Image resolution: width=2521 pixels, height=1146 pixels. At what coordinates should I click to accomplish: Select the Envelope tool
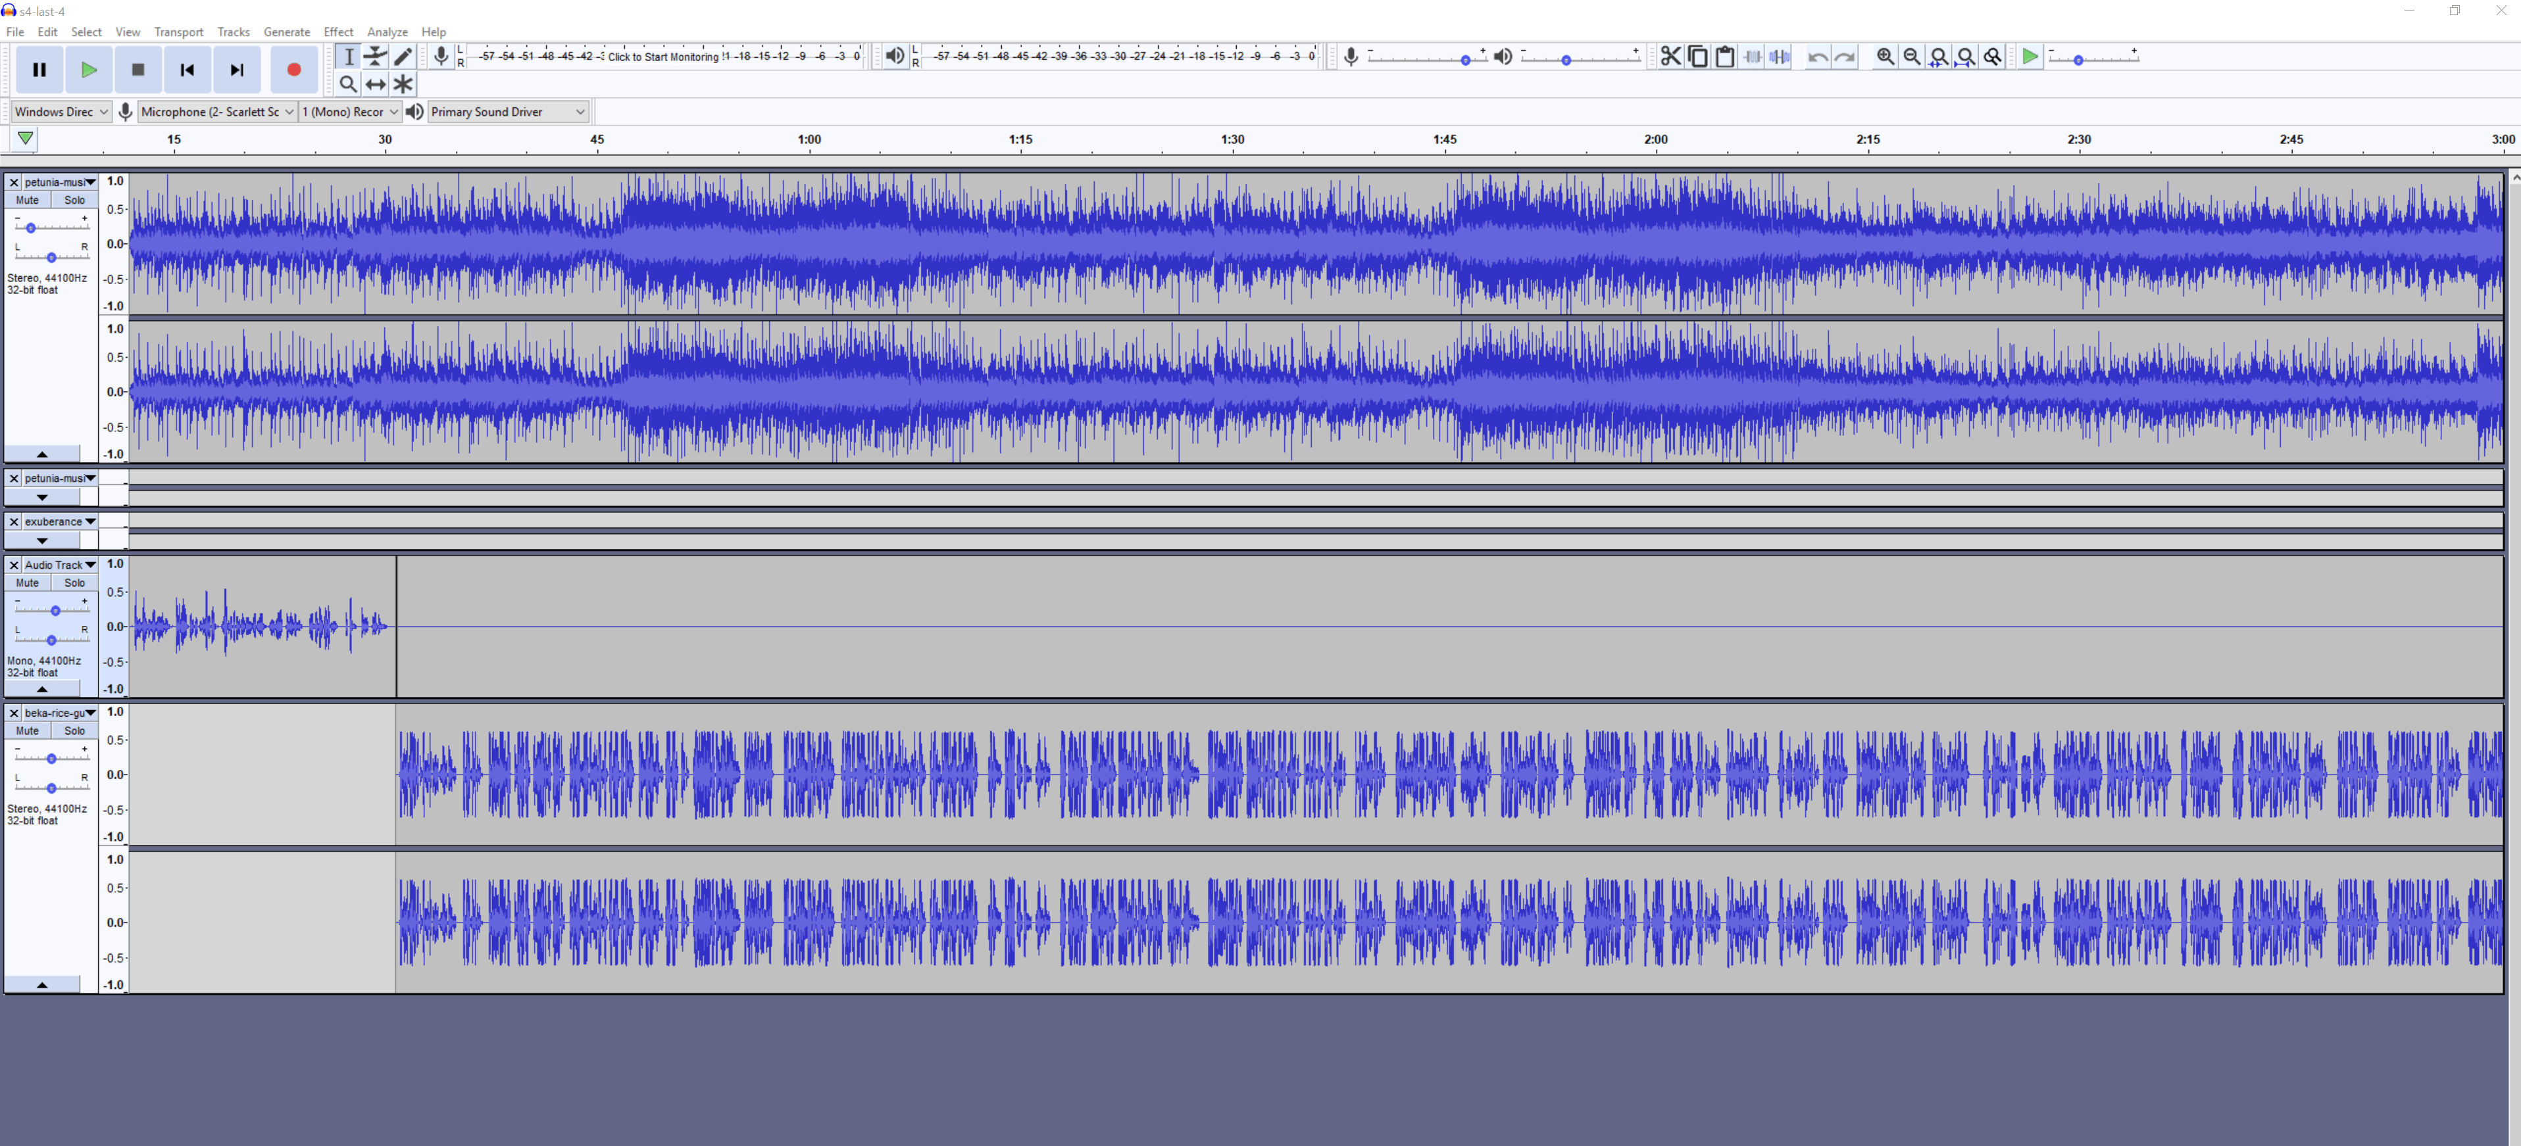[376, 57]
